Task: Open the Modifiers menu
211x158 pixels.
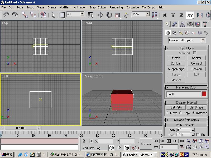Action: click(65, 7)
